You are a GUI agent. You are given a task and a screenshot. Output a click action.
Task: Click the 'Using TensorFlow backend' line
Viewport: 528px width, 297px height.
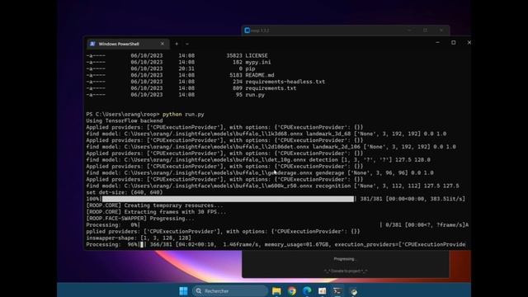[125, 120]
